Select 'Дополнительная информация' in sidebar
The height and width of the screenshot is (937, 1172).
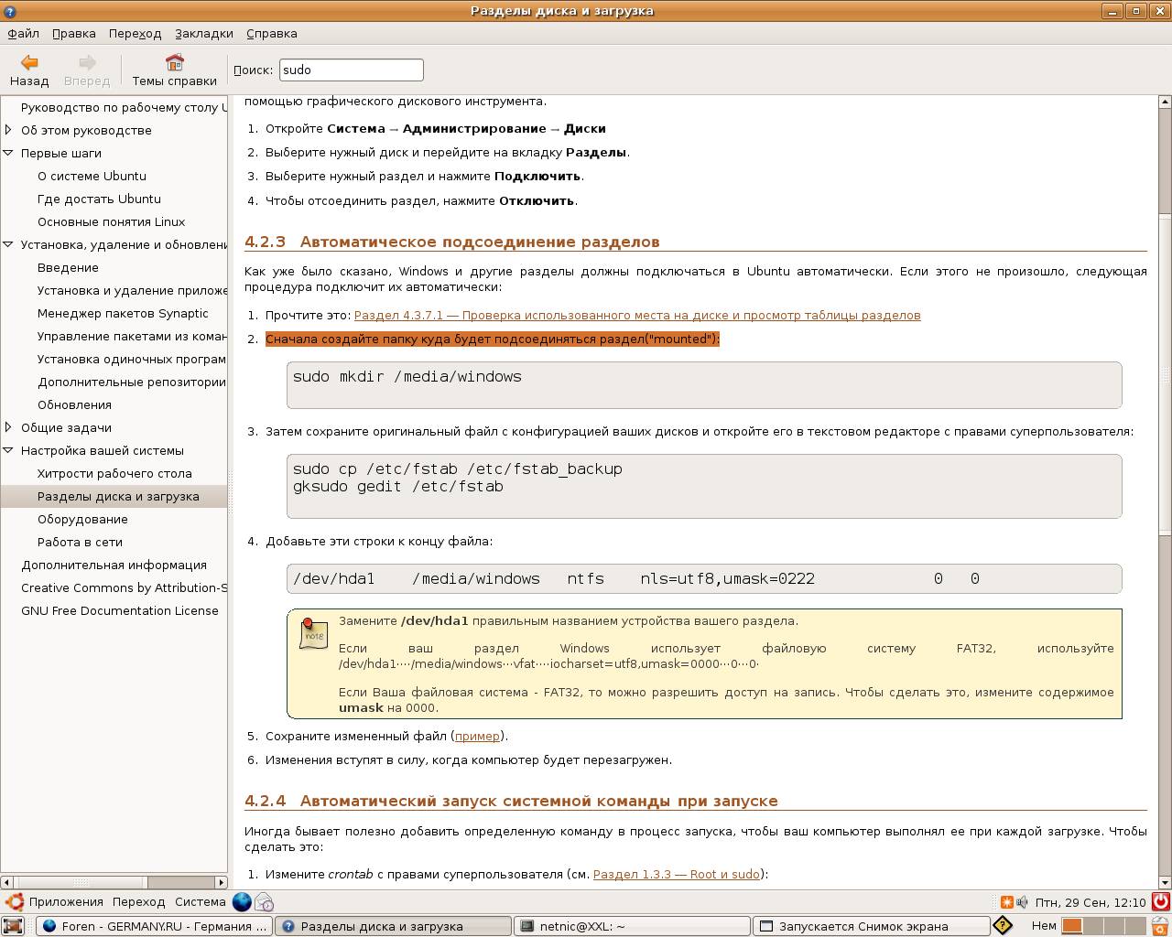coord(114,565)
